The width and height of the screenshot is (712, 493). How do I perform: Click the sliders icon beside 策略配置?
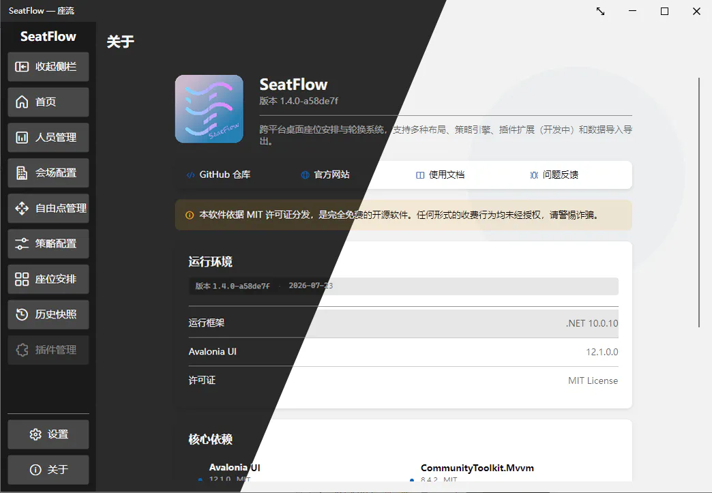click(x=22, y=244)
